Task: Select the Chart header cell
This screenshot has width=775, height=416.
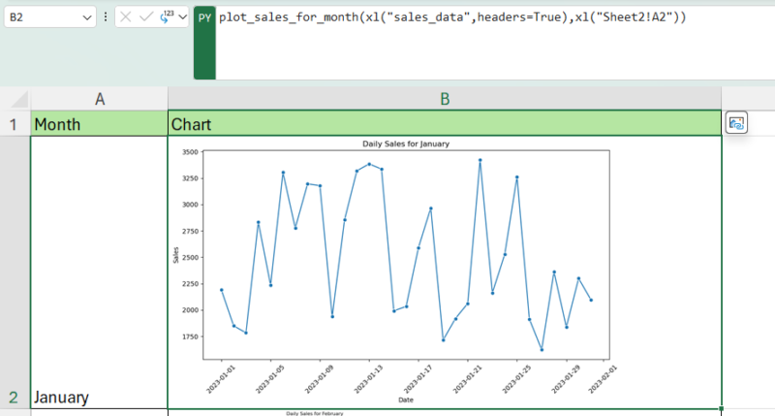Action: point(445,124)
